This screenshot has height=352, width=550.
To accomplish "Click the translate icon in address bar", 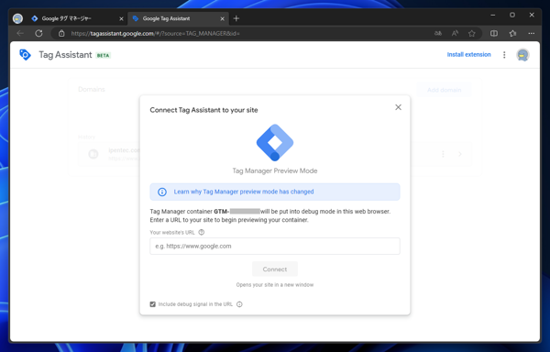I will pos(438,34).
